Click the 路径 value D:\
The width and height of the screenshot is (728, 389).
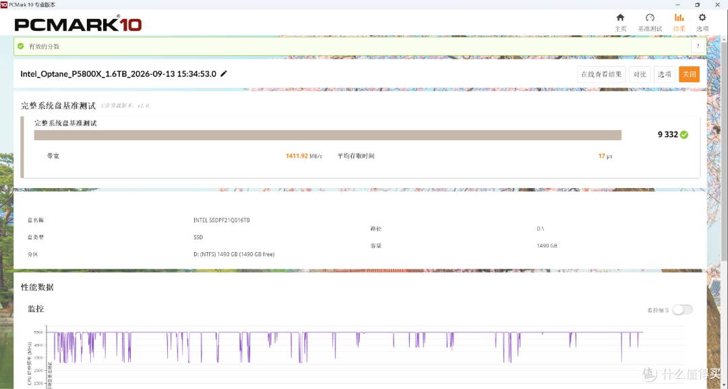click(541, 229)
